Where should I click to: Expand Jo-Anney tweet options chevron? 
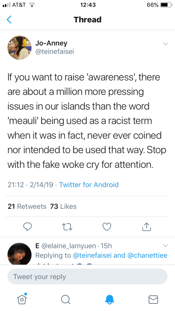pos(165,43)
